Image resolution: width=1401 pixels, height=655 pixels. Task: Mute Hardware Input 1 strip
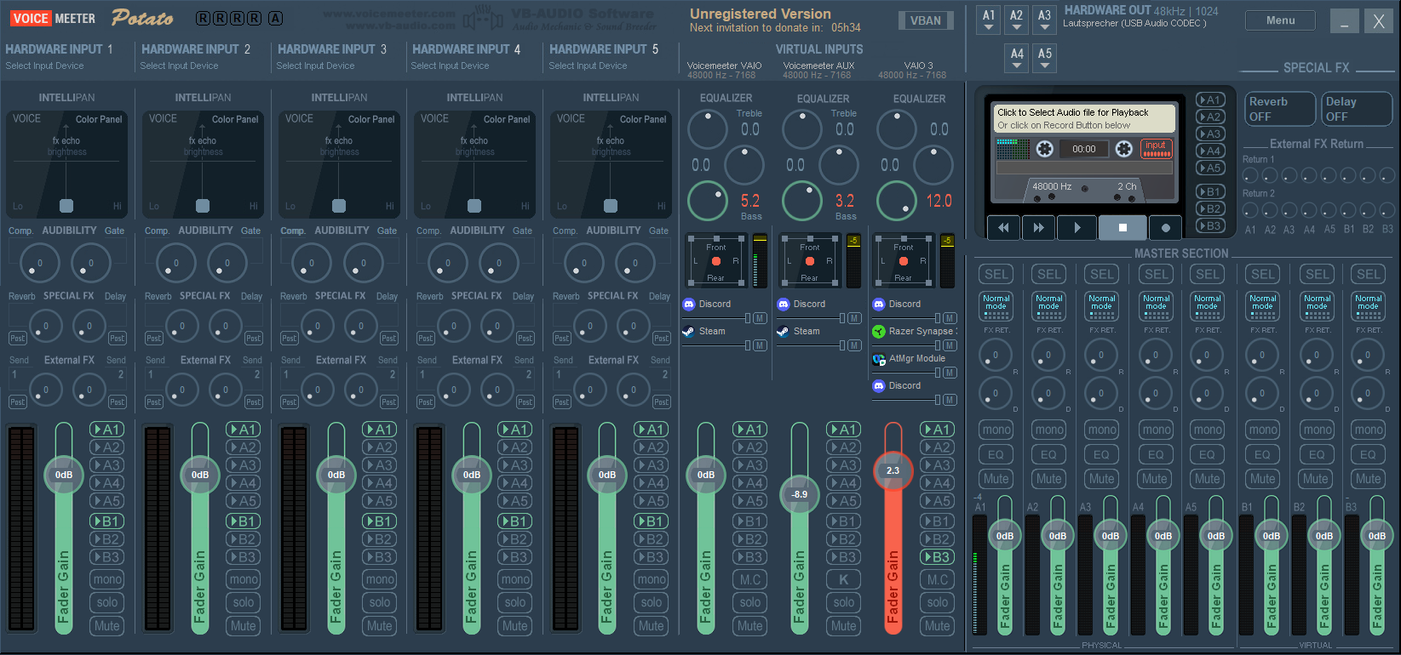(x=107, y=626)
